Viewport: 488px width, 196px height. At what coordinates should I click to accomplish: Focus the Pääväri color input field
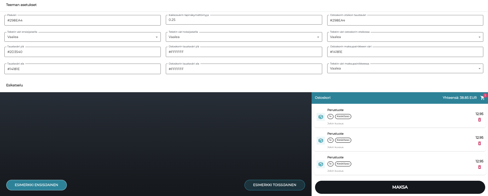pos(82,20)
